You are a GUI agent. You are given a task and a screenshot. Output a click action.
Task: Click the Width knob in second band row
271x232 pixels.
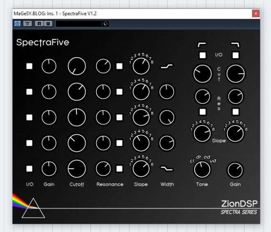click(x=167, y=92)
